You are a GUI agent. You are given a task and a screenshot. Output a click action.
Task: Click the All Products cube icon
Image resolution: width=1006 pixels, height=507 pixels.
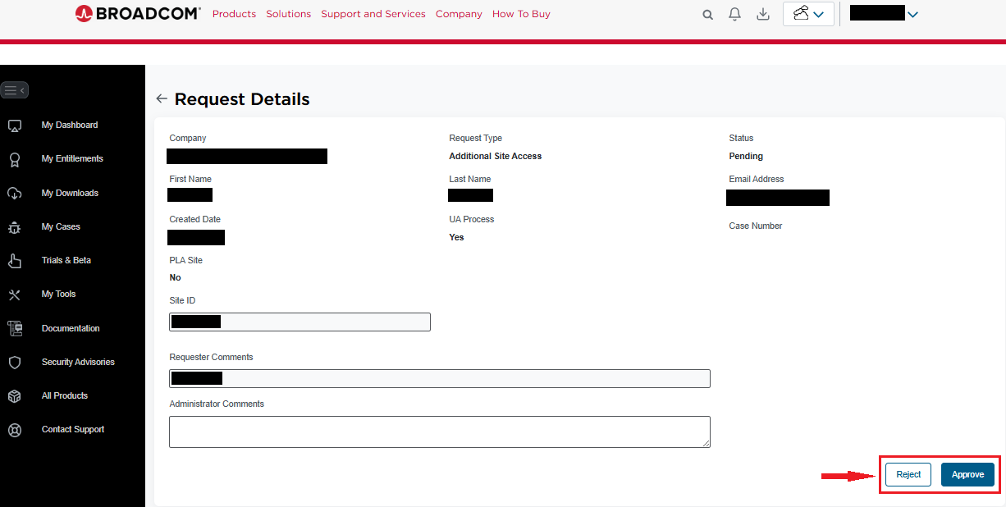(x=14, y=396)
